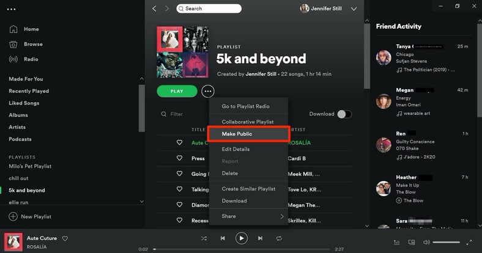Open the user account dropdown arrow
Image resolution: width=482 pixels, height=253 pixels.
(x=354, y=9)
